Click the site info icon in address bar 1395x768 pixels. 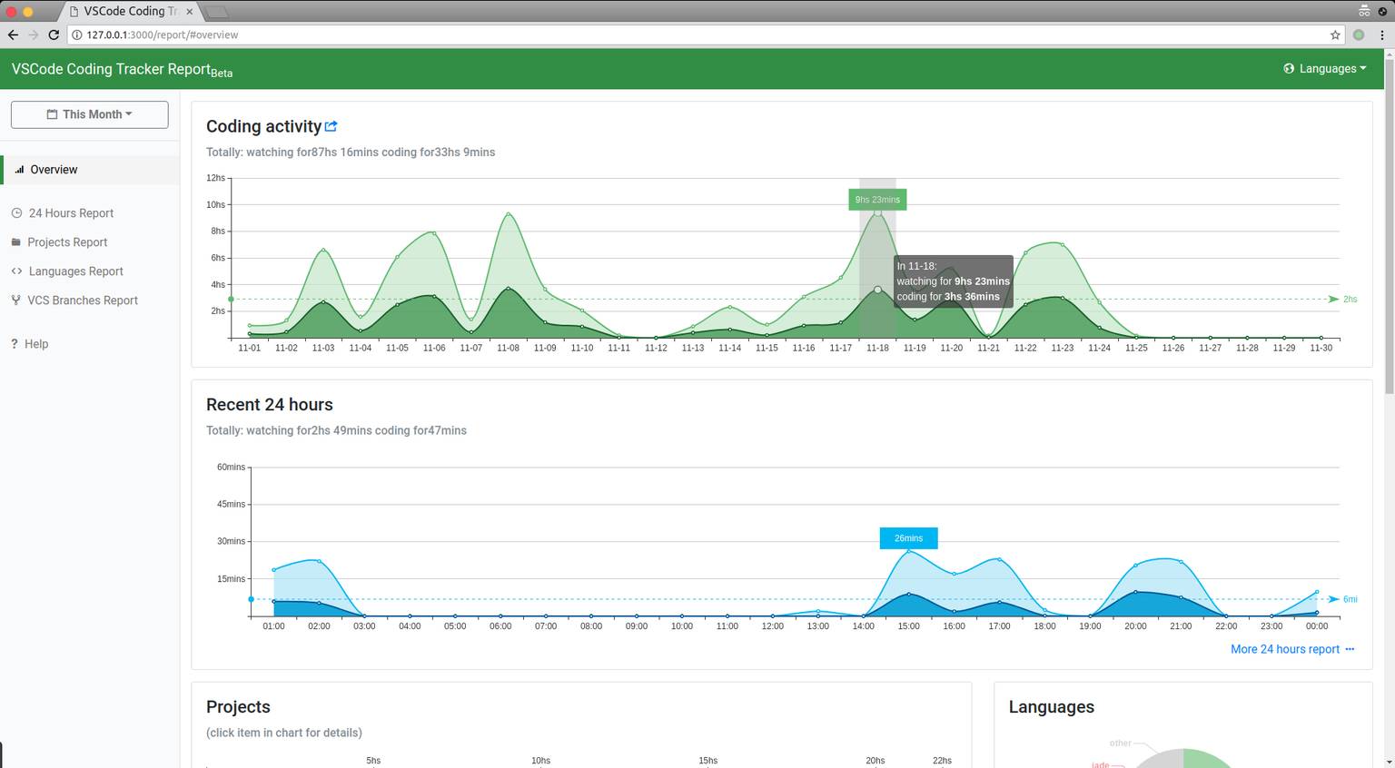click(77, 34)
